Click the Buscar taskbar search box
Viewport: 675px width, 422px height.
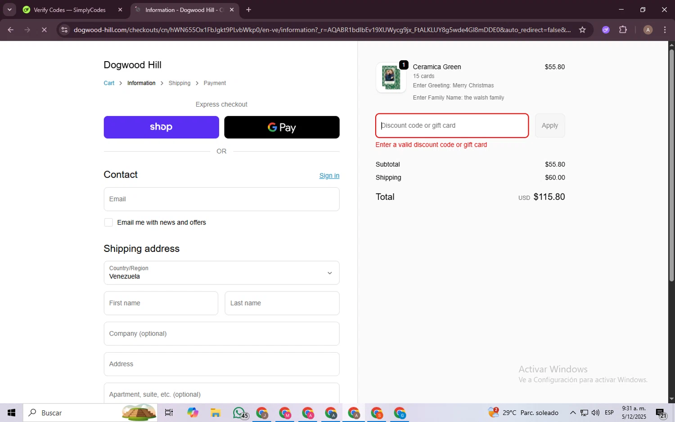tap(90, 413)
